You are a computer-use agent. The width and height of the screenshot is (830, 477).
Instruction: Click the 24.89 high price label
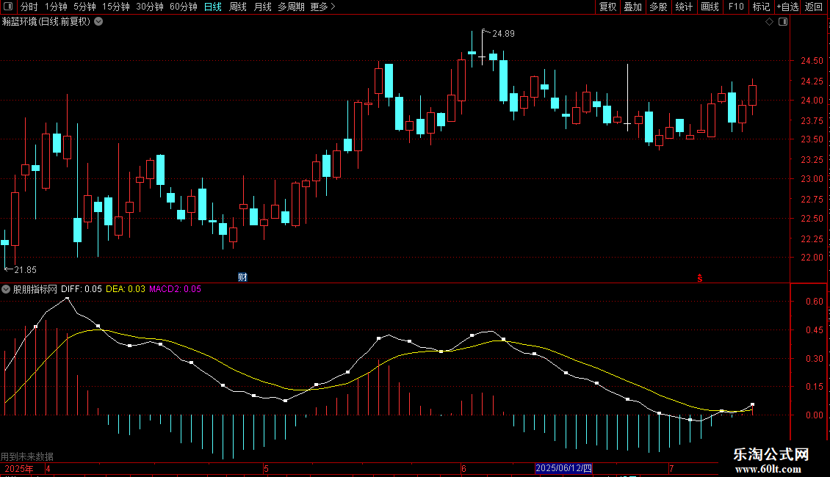(503, 34)
